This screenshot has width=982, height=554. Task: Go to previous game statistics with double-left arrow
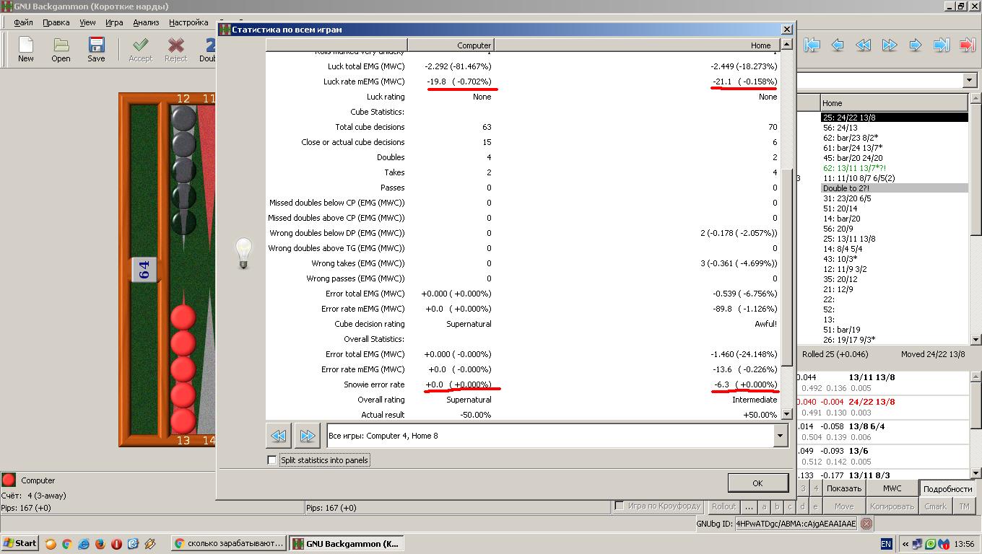[279, 436]
